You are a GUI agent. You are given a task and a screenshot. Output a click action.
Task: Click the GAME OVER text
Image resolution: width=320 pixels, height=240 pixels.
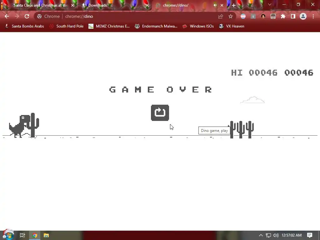(x=161, y=89)
